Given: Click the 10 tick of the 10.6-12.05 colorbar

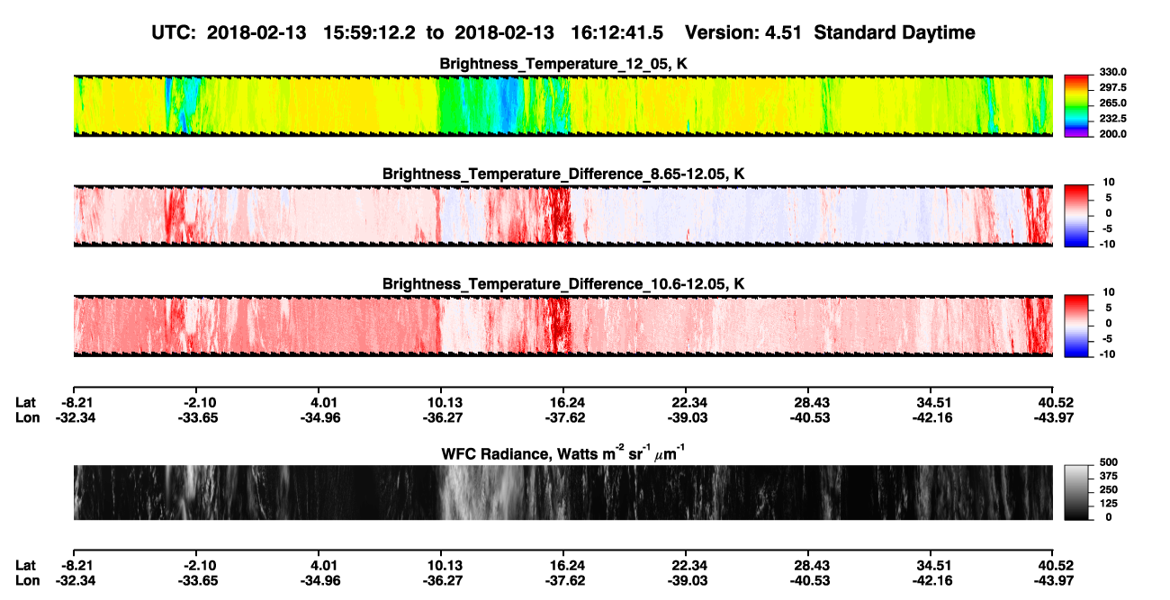Looking at the screenshot, I should 1109,292.
